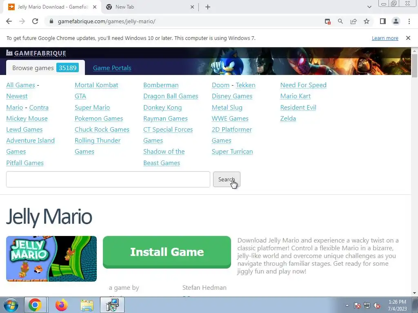Screen dimensions: 418x313
Task: Open the Newest games link
Action: [17, 96]
